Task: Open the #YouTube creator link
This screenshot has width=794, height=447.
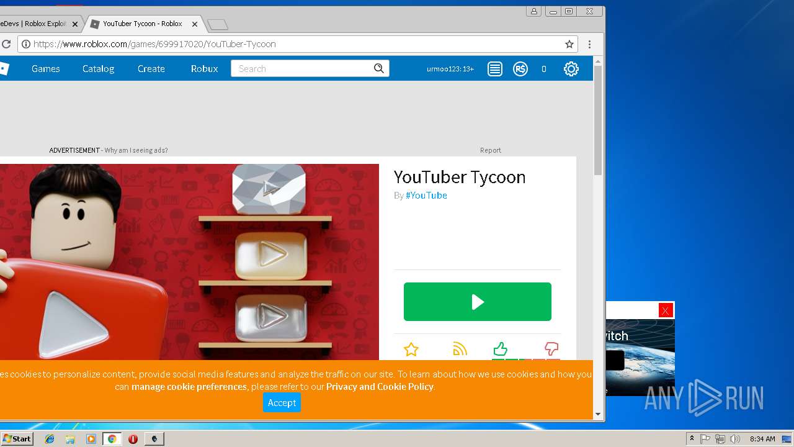Action: tap(426, 196)
